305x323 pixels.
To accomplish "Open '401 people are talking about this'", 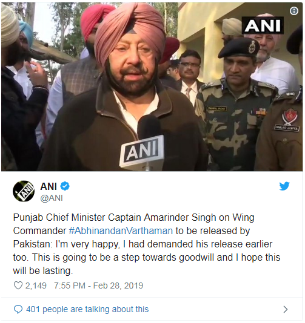I will [87, 310].
